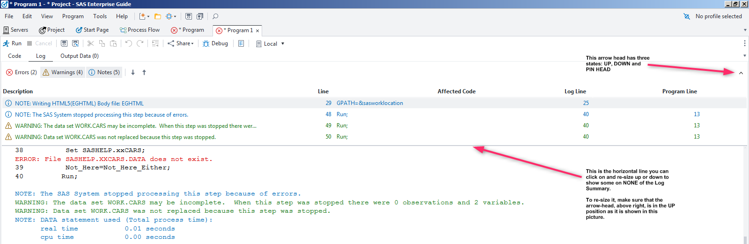749x244 pixels.
Task: Go to previous log message with the up arrow
Action: click(x=144, y=72)
